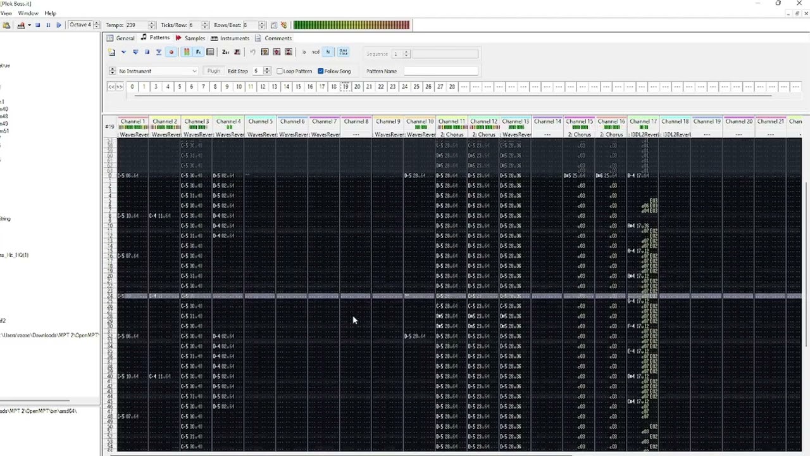Image resolution: width=810 pixels, height=456 pixels.
Task: Click the folder icon at the main toolbar's left end
Action: pyautogui.click(x=6, y=25)
